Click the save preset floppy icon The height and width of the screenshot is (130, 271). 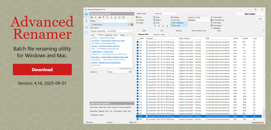tap(123, 17)
